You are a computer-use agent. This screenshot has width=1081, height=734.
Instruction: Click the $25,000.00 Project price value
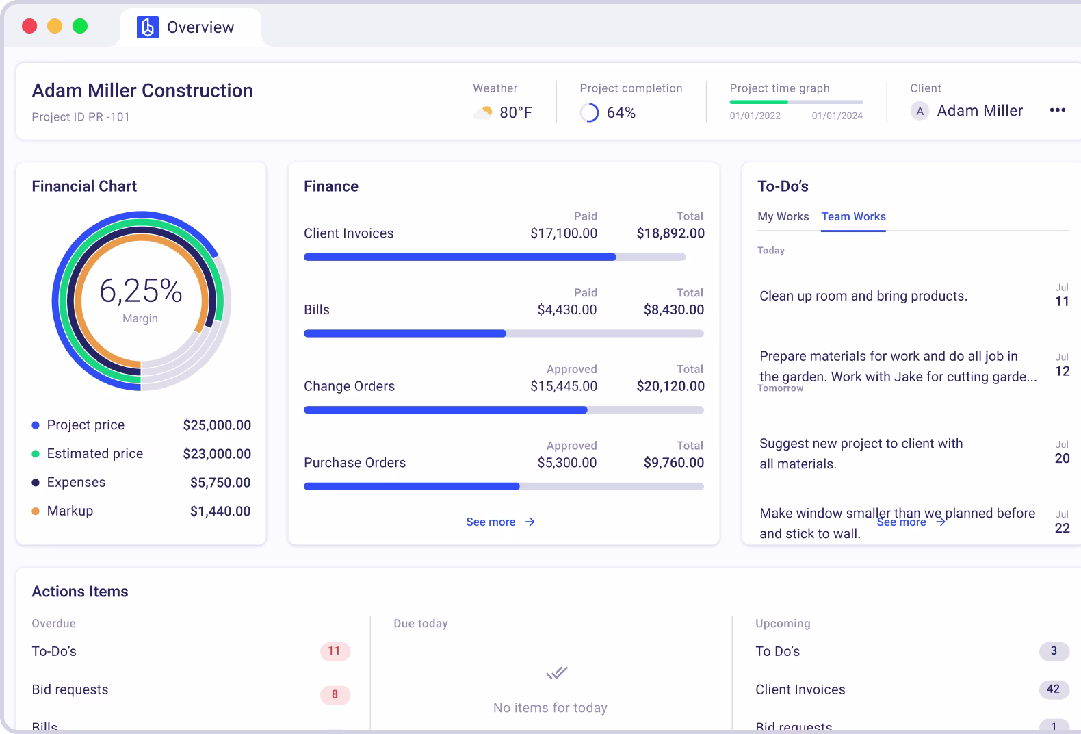click(217, 425)
